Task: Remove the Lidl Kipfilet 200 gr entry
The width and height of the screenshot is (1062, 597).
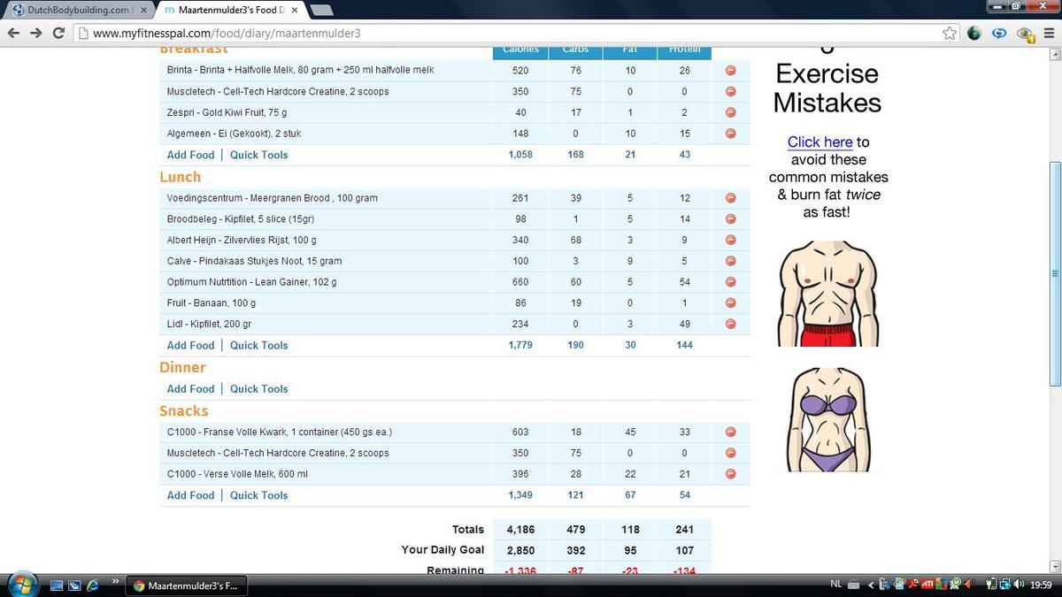Action: pyautogui.click(x=730, y=325)
